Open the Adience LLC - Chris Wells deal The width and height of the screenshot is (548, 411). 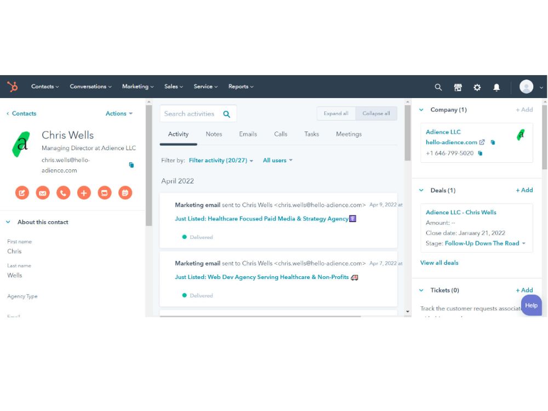click(461, 212)
